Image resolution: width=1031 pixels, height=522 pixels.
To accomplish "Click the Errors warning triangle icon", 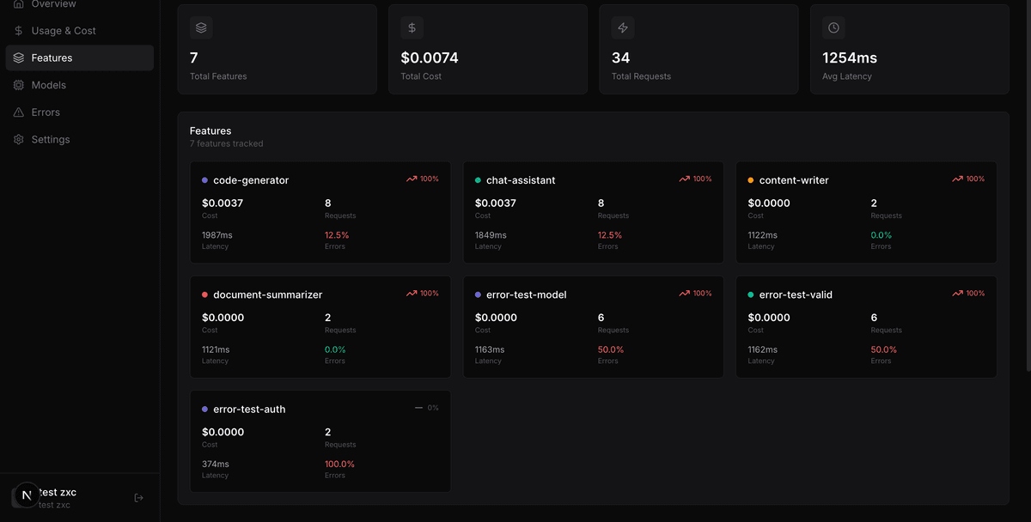I will [17, 112].
